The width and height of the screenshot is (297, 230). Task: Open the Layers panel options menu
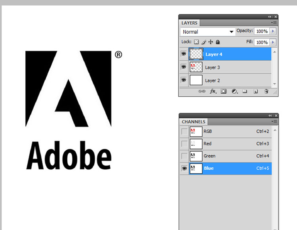[274, 23]
